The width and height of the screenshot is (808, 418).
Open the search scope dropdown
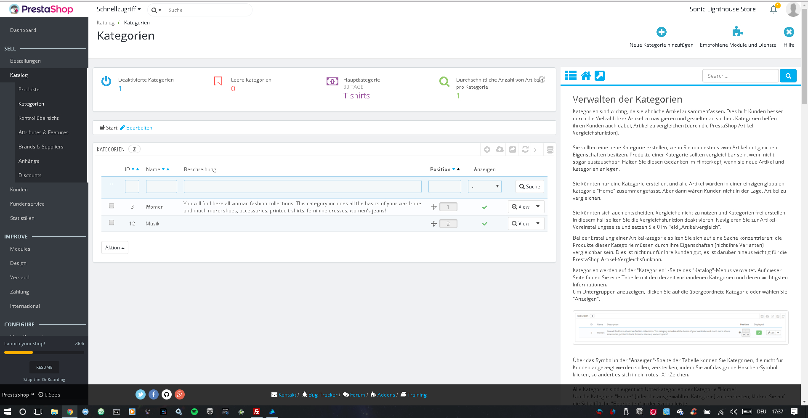click(156, 10)
